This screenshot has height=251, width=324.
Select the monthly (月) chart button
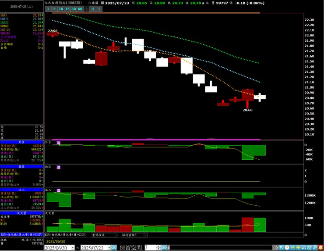(x=99, y=9)
